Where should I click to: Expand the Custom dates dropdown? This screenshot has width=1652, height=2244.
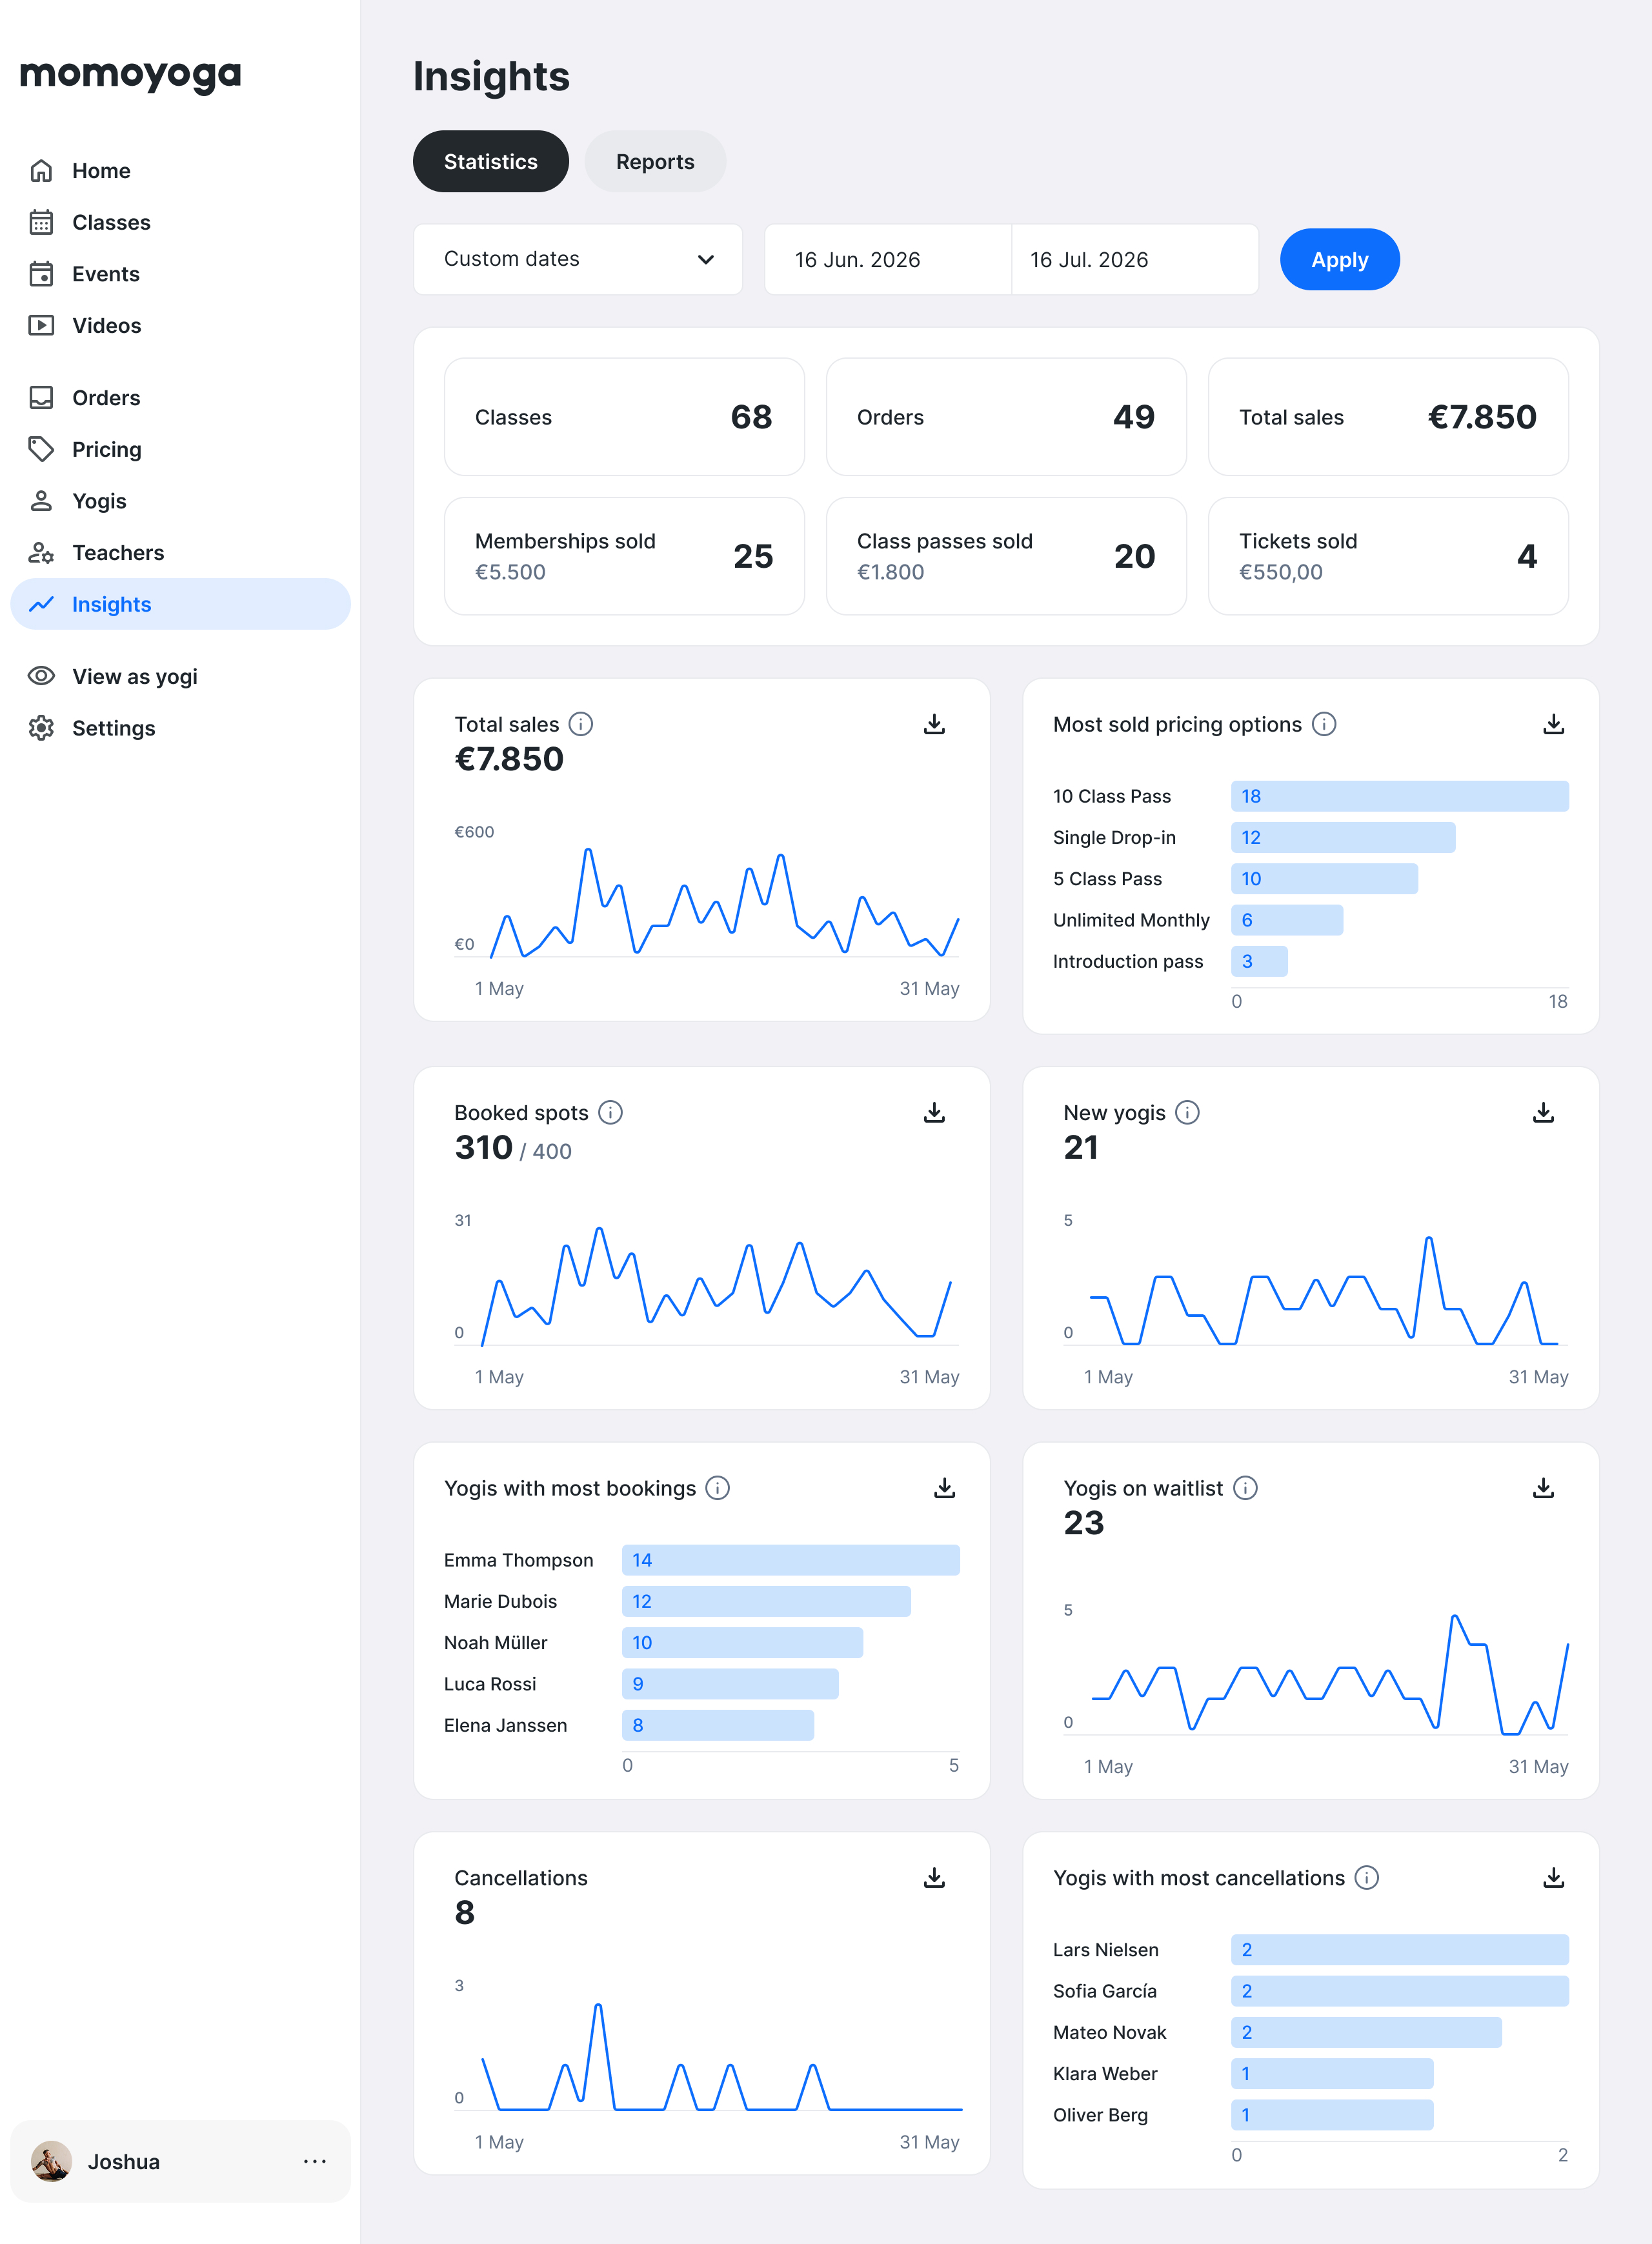point(578,260)
